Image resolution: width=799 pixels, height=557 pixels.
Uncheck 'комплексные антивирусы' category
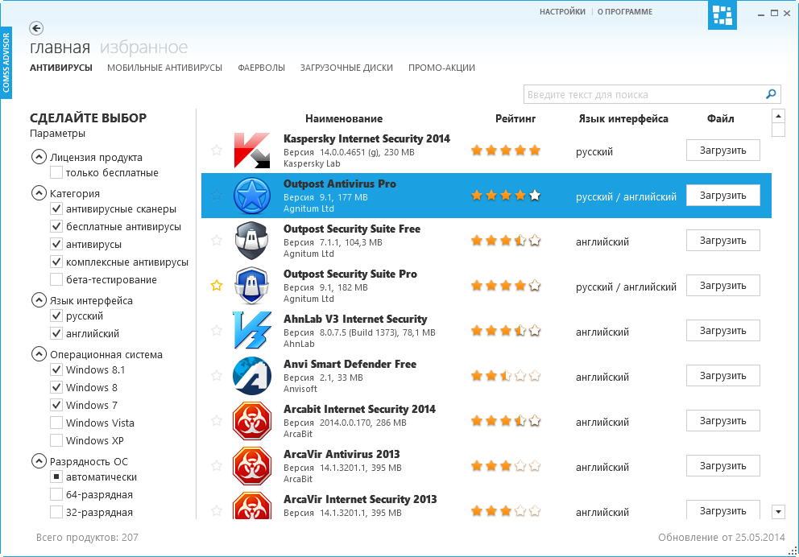tap(56, 262)
